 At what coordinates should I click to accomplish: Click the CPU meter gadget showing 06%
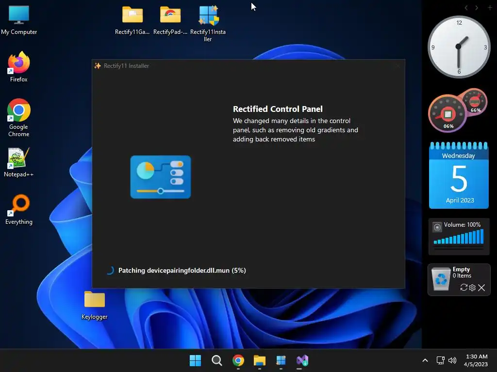click(x=447, y=113)
